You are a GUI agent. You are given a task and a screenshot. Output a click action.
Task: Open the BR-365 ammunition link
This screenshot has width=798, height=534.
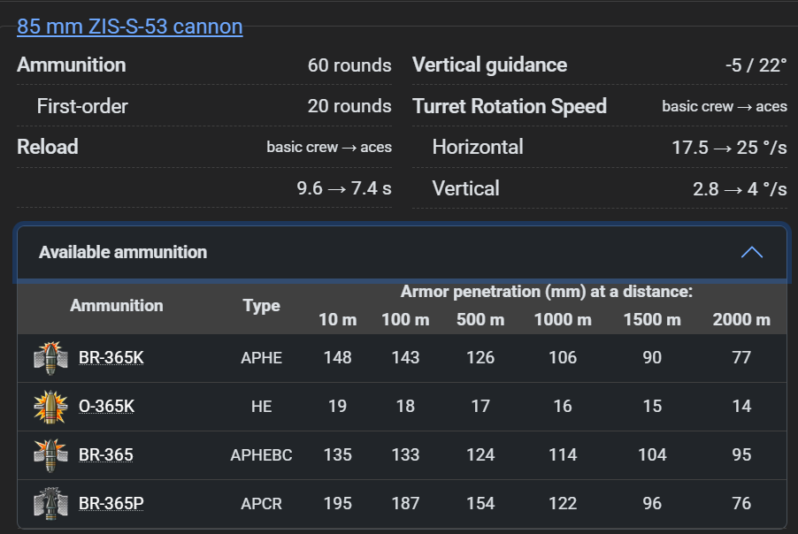click(x=106, y=455)
